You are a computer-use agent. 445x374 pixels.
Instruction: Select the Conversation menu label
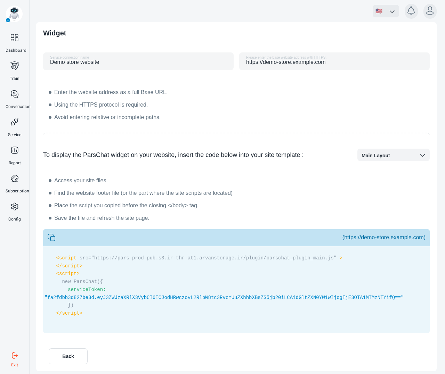(18, 107)
